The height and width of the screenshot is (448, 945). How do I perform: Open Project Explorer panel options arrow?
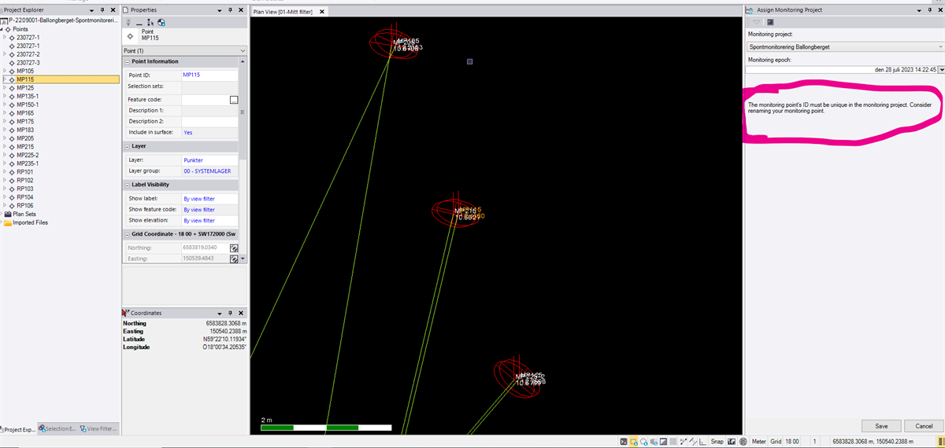[91, 10]
